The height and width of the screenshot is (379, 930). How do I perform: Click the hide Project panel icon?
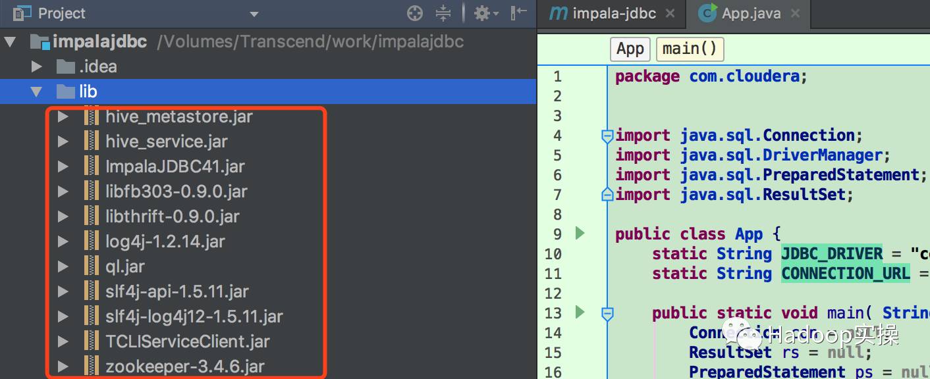coord(520,13)
